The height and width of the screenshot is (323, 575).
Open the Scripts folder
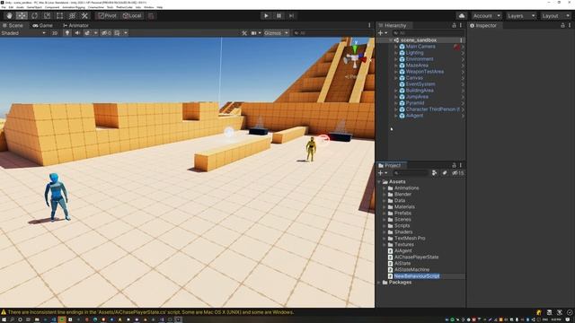402,225
